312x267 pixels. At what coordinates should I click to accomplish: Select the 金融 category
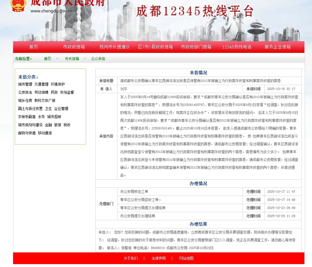pyautogui.click(x=48, y=125)
